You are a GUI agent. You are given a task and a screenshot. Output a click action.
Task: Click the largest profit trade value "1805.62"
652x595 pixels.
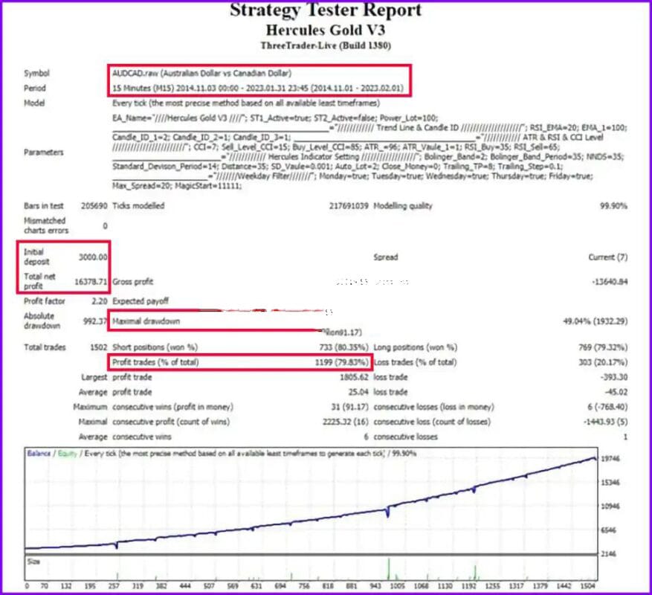[354, 377]
